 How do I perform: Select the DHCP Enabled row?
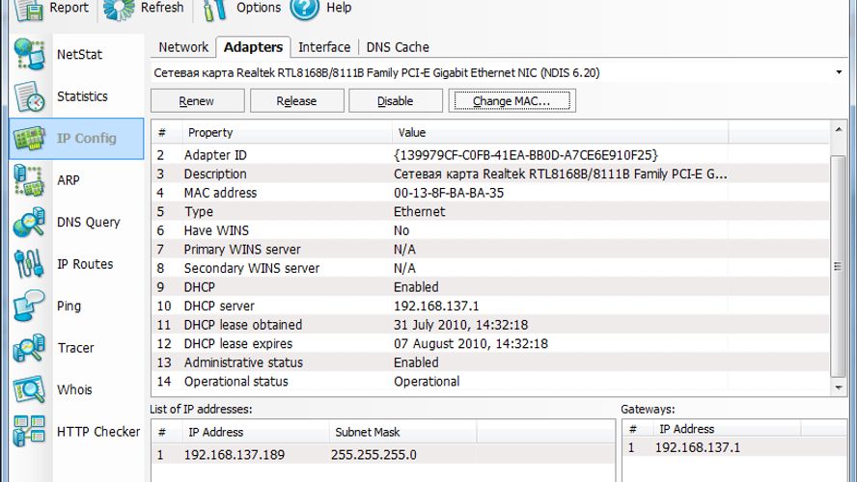[x=490, y=287]
